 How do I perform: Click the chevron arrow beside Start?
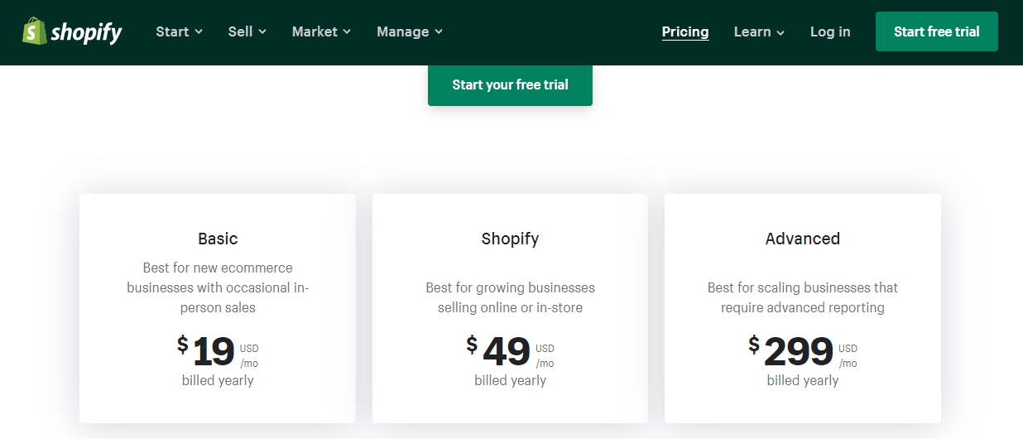tap(199, 32)
